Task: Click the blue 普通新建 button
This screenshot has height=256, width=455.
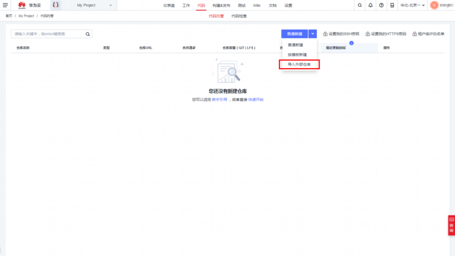Action: [294, 34]
